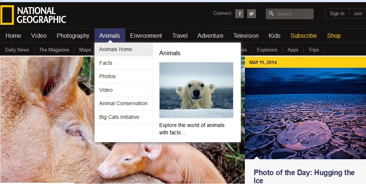Click the search magnifier icon
The image size is (366, 184).
click(x=271, y=14)
